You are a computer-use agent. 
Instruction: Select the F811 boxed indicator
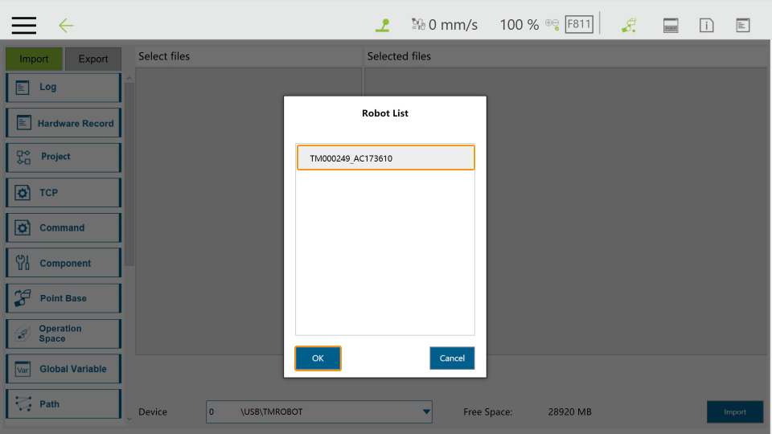pos(579,24)
